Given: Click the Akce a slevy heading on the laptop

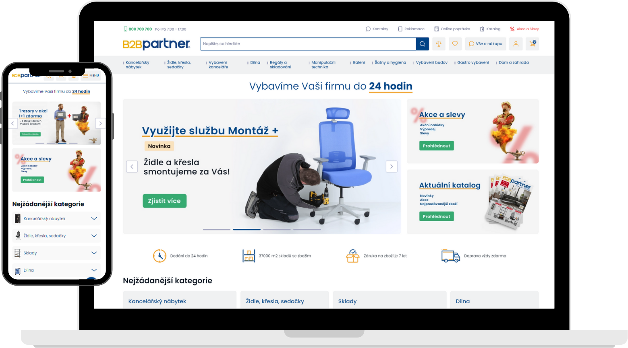Looking at the screenshot, I should [x=442, y=115].
